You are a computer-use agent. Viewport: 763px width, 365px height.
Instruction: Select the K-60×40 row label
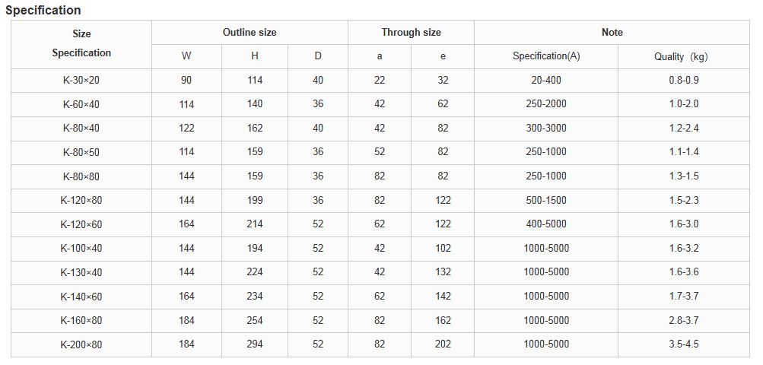point(81,104)
